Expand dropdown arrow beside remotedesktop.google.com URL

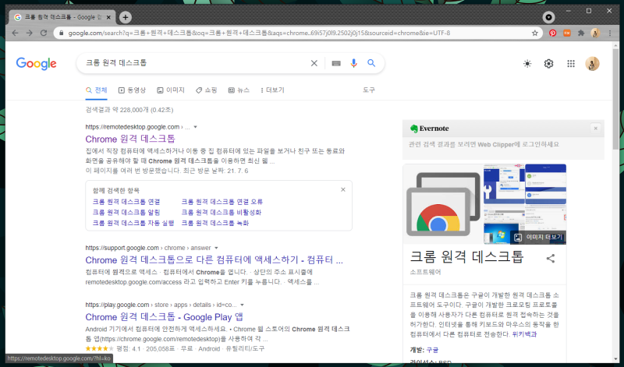tap(196, 127)
